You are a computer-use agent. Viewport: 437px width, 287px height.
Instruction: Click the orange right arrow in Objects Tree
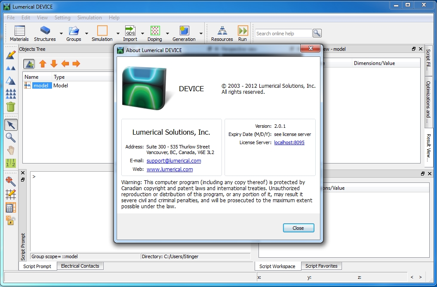click(x=76, y=64)
